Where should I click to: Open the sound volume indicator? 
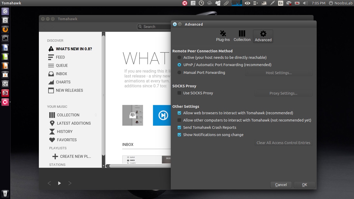305,3
